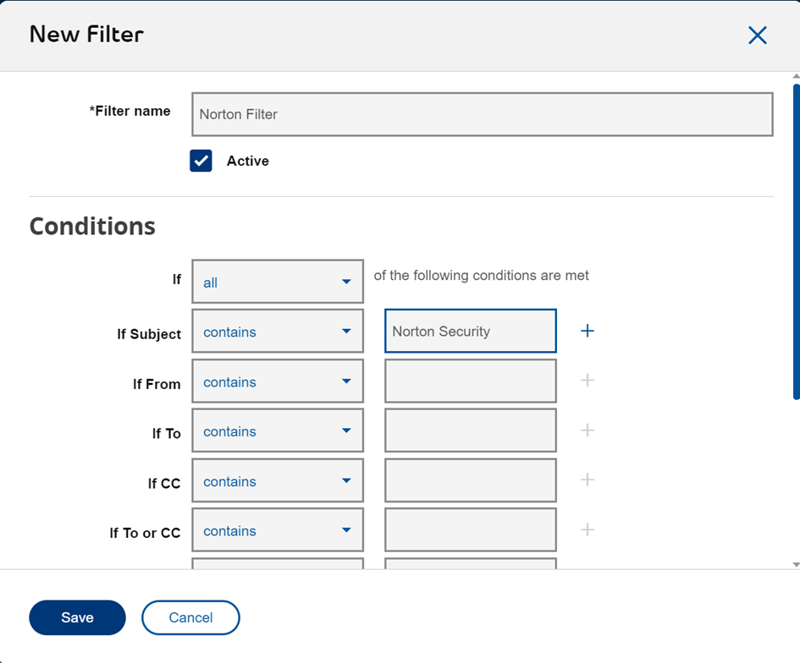This screenshot has width=800, height=663.
Task: Click the If From value input box
Action: pyautogui.click(x=470, y=381)
